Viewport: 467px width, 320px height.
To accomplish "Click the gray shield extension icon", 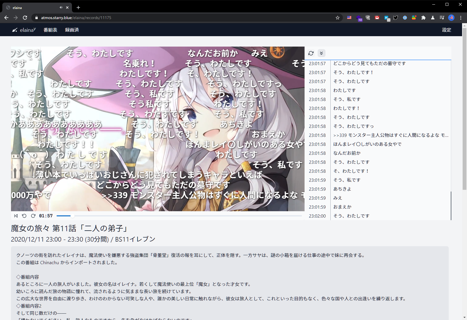I will pyautogui.click(x=368, y=18).
